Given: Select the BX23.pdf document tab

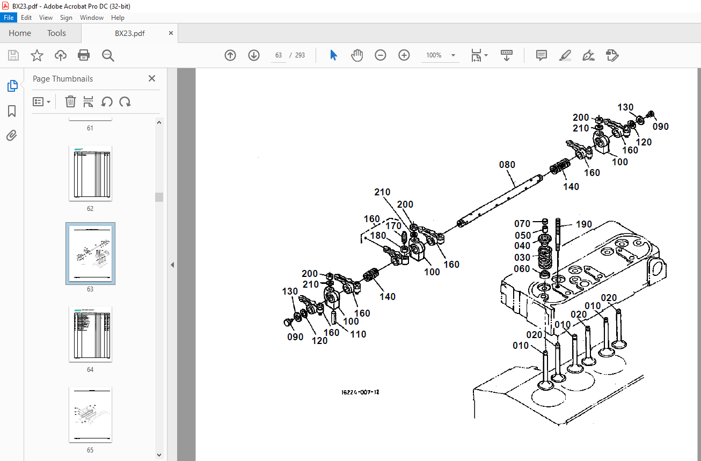Looking at the screenshot, I should coord(129,33).
